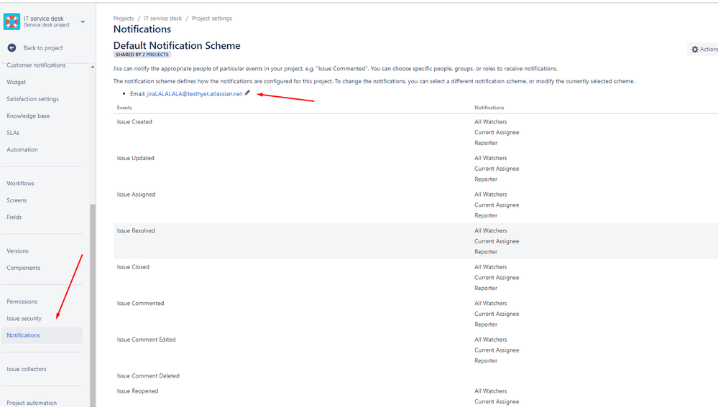The width and height of the screenshot is (718, 407).
Task: Open Versions in sidebar
Action: pos(17,251)
